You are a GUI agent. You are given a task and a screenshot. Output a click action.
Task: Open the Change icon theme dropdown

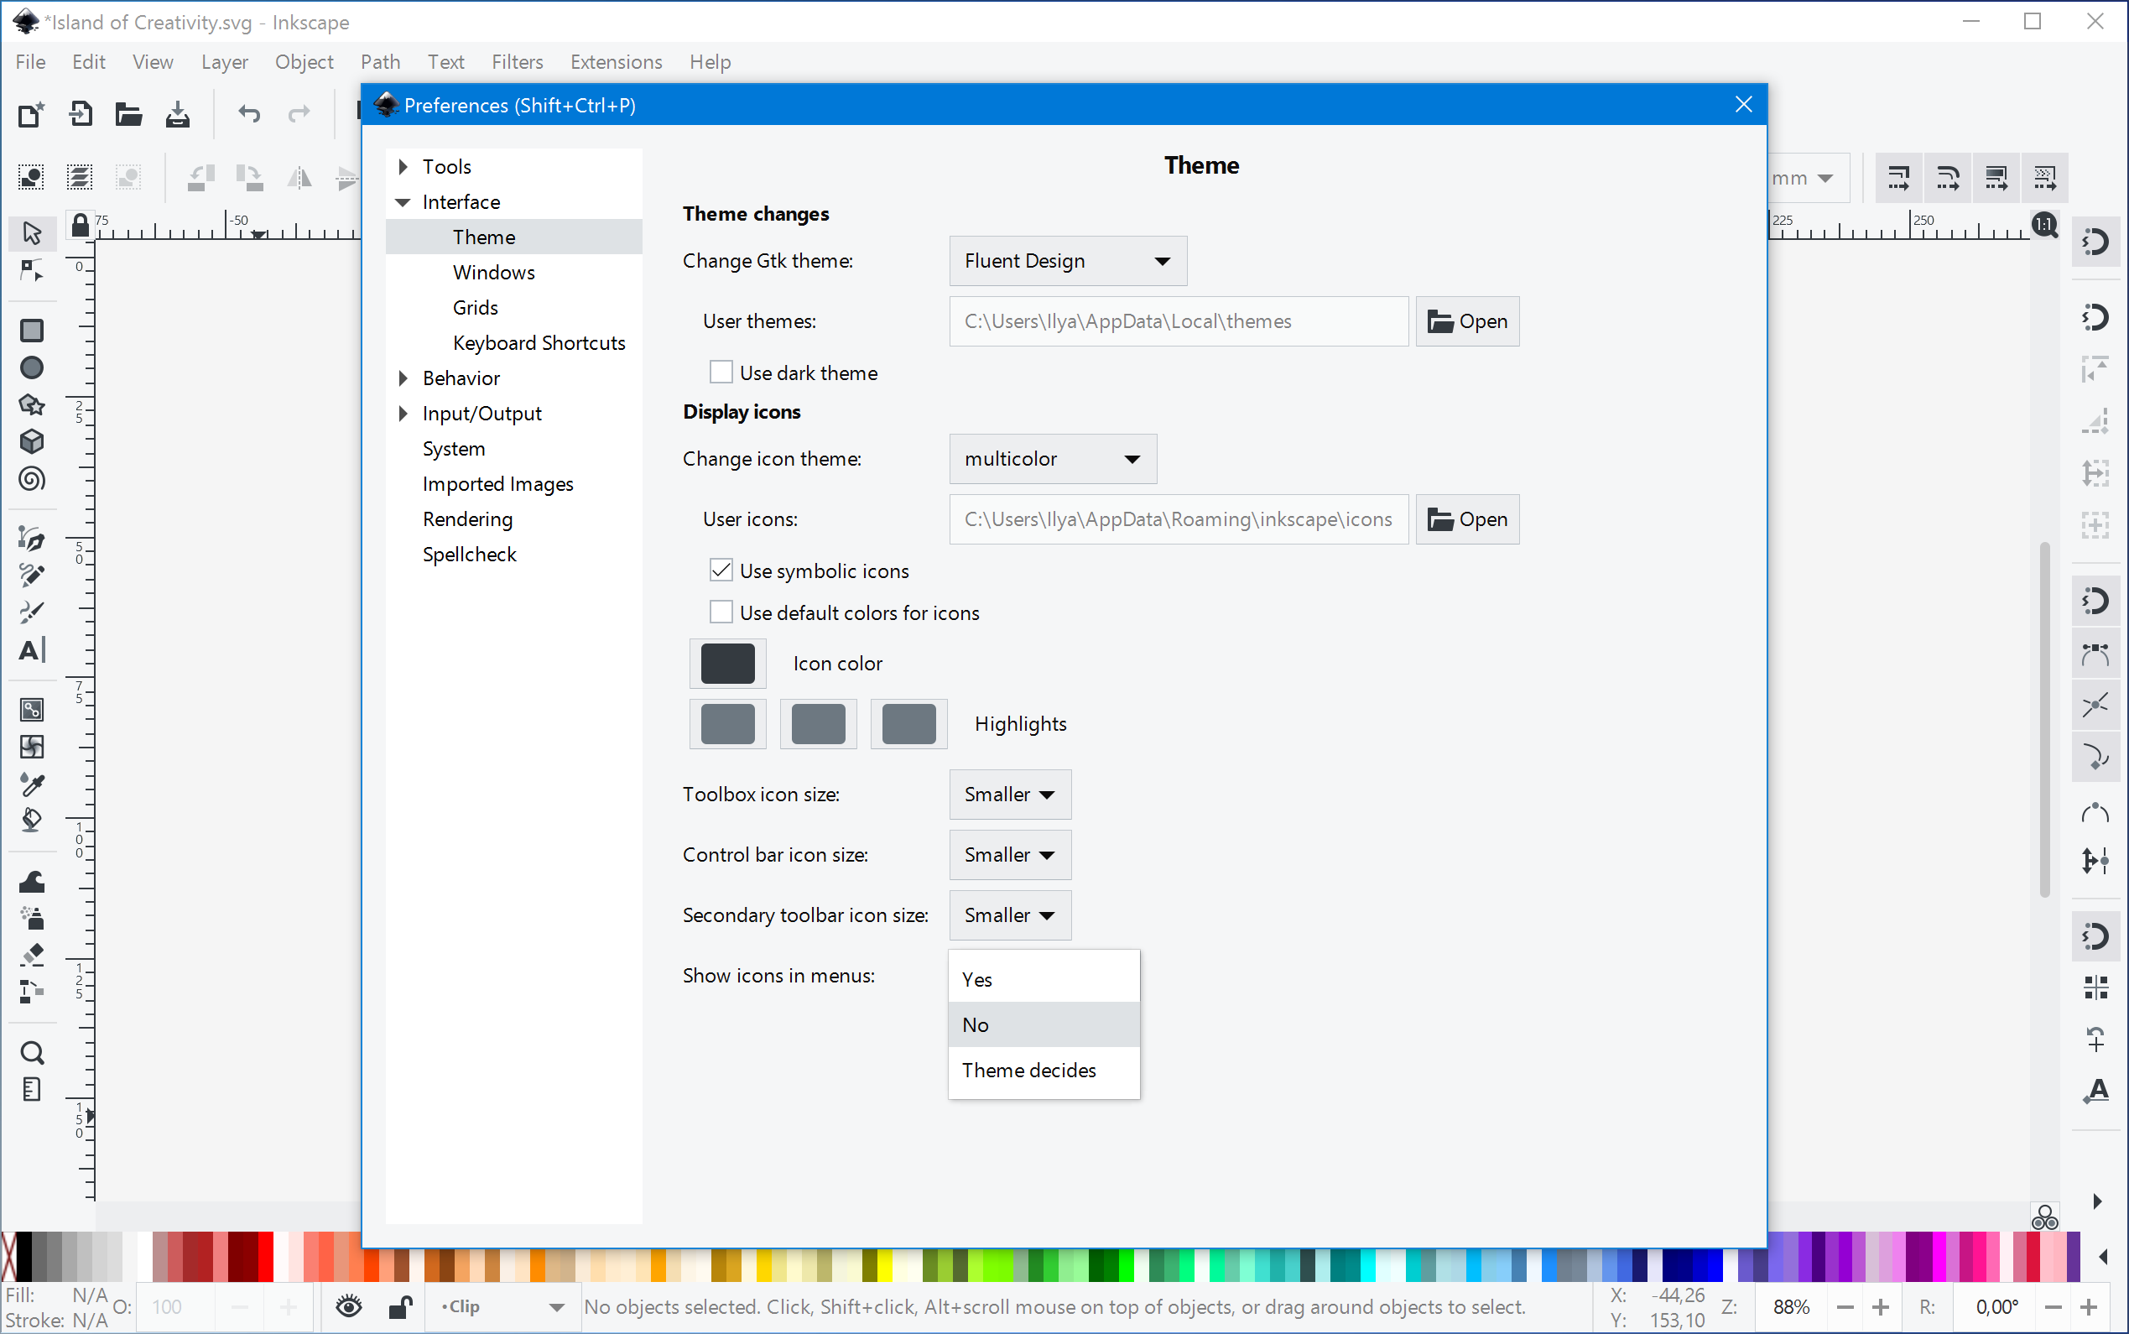pyautogui.click(x=1052, y=459)
